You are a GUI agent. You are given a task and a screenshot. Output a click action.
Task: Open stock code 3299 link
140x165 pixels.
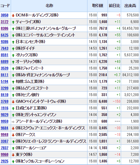coord(4,88)
